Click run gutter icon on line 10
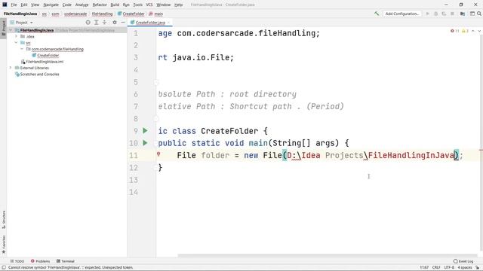This screenshot has width=483, height=271. click(145, 143)
